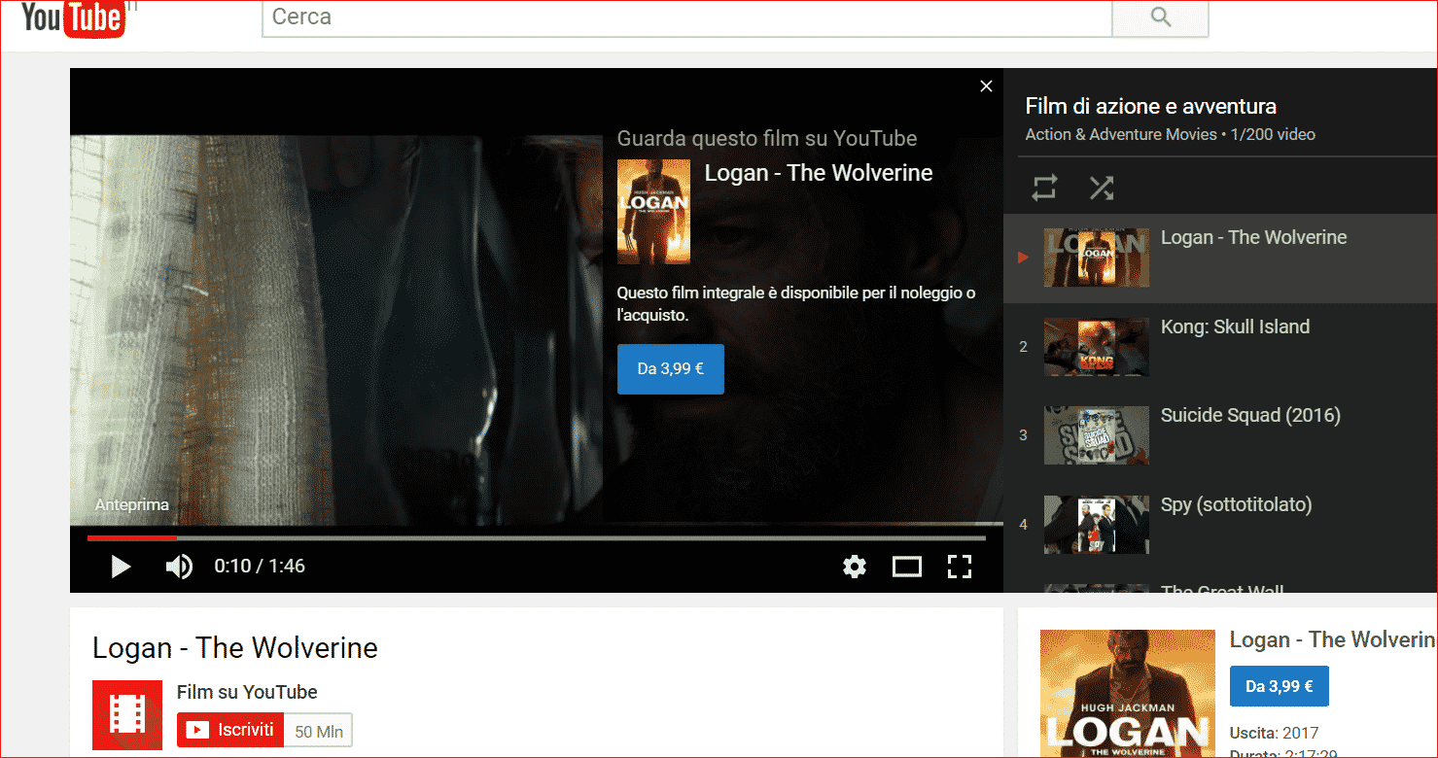Open the Film di azione e avventura playlist title
Image resolution: width=1438 pixels, height=758 pixels.
pos(1151,107)
